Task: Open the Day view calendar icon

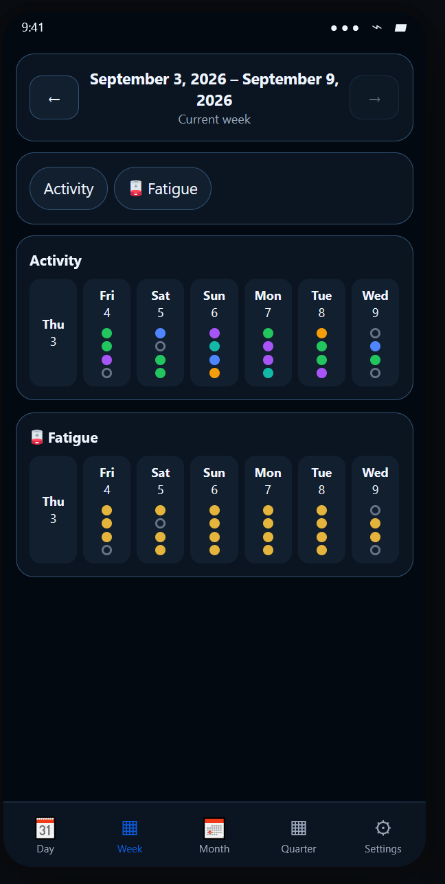Action: (45, 828)
